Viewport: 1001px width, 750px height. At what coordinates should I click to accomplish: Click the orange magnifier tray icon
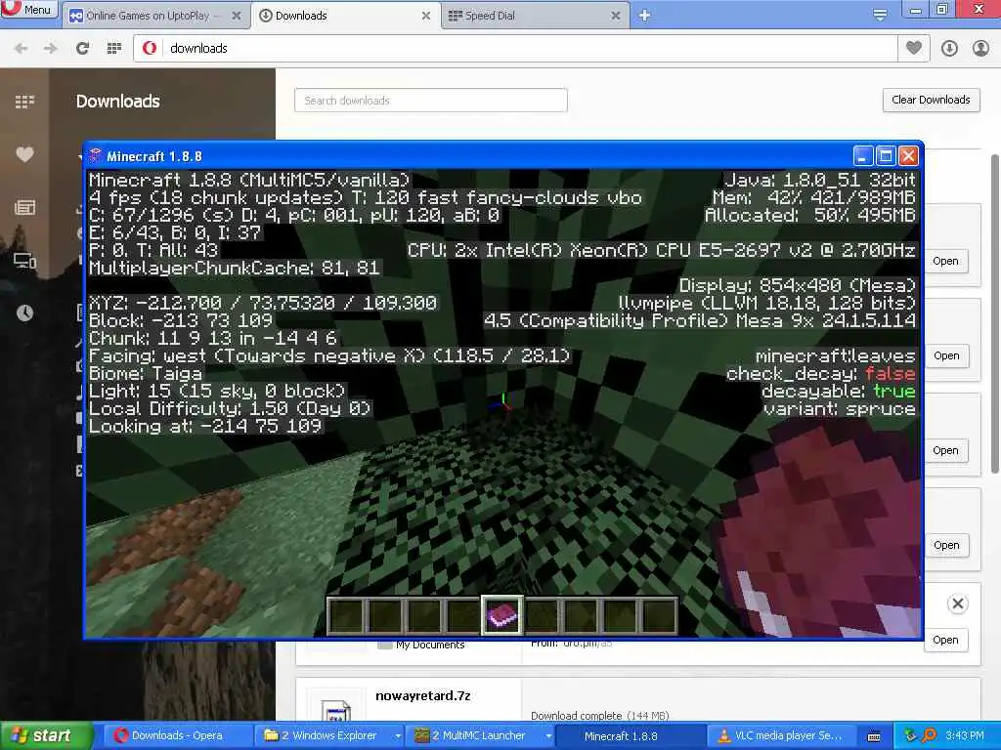point(929,736)
